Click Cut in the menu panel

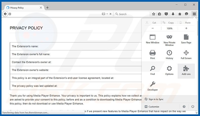point(153,23)
